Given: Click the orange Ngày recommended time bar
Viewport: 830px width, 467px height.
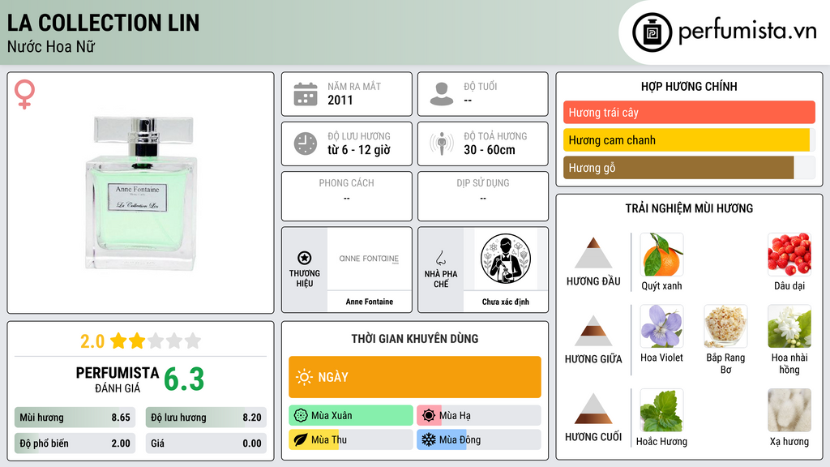Looking at the screenshot, I should [x=415, y=377].
